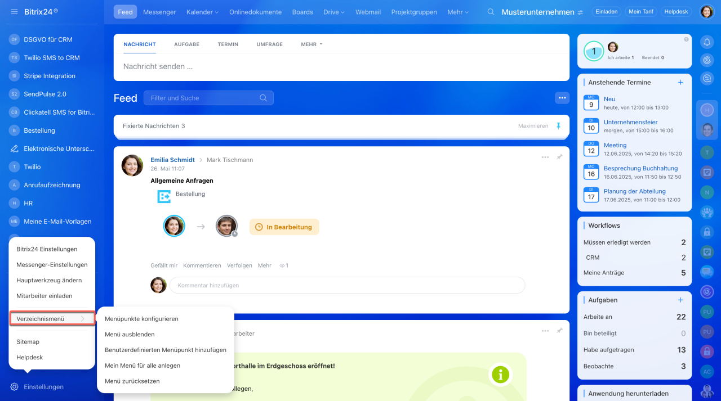Click help question mark in time widget
721x401 pixels.
point(686,39)
